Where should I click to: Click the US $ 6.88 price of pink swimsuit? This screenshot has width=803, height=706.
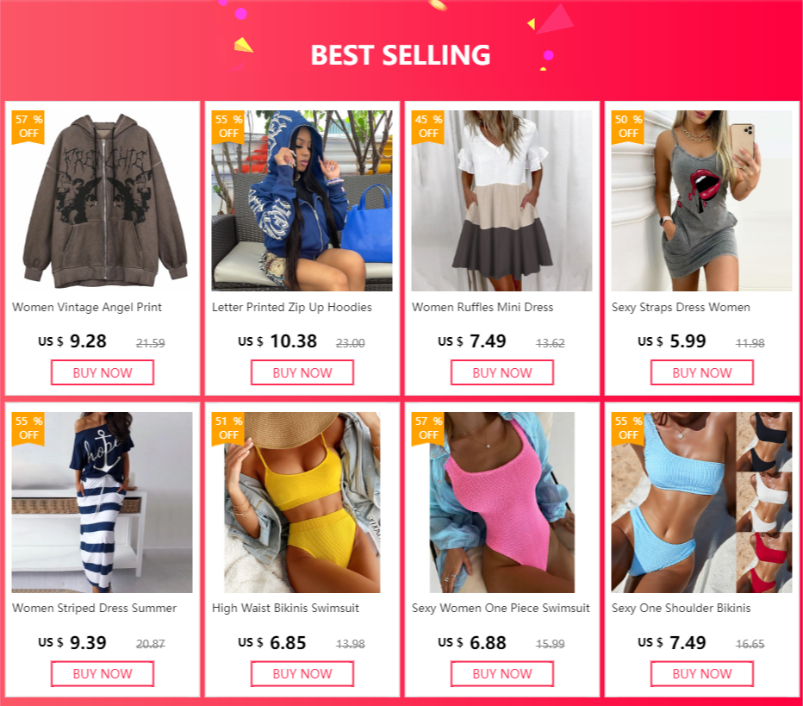[471, 642]
